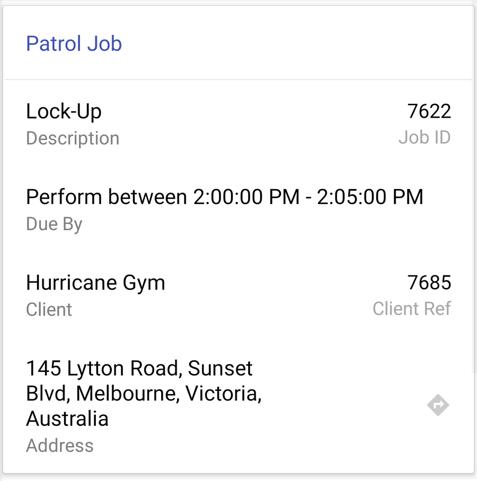Click the Client label under Hurricane Gym

pyautogui.click(x=49, y=309)
